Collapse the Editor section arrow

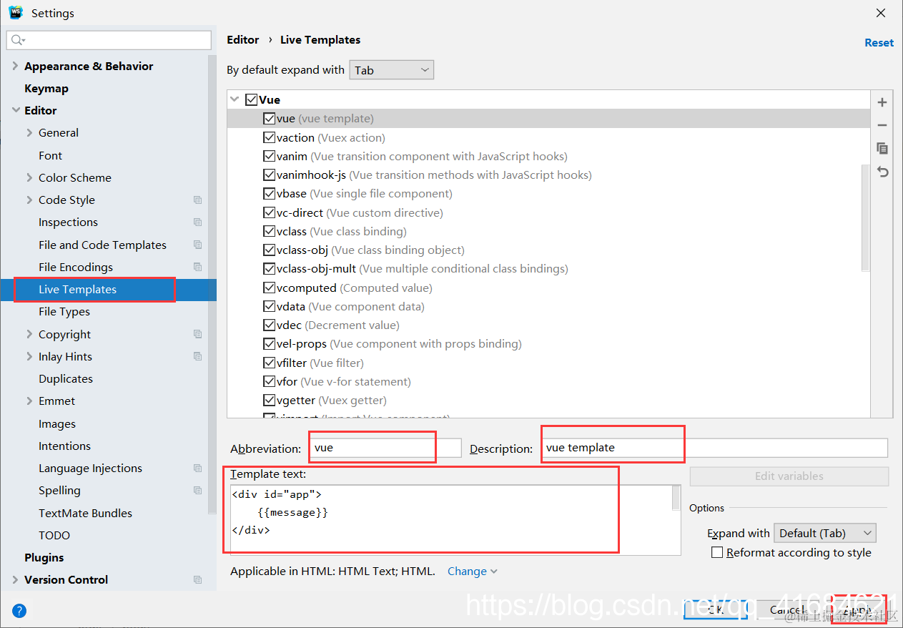(15, 110)
